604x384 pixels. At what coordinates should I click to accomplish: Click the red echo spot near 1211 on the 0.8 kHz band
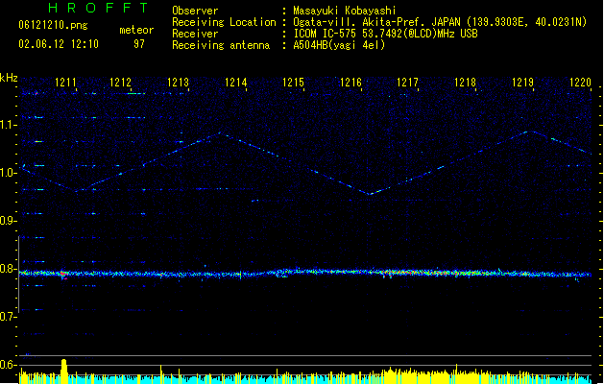(x=63, y=274)
